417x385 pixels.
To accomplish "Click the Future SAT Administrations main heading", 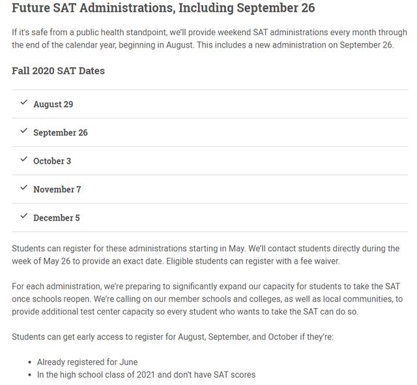I will pyautogui.click(x=163, y=8).
